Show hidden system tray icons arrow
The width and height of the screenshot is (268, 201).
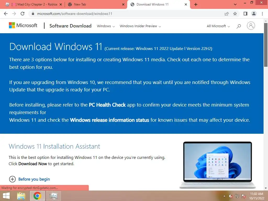224,196
